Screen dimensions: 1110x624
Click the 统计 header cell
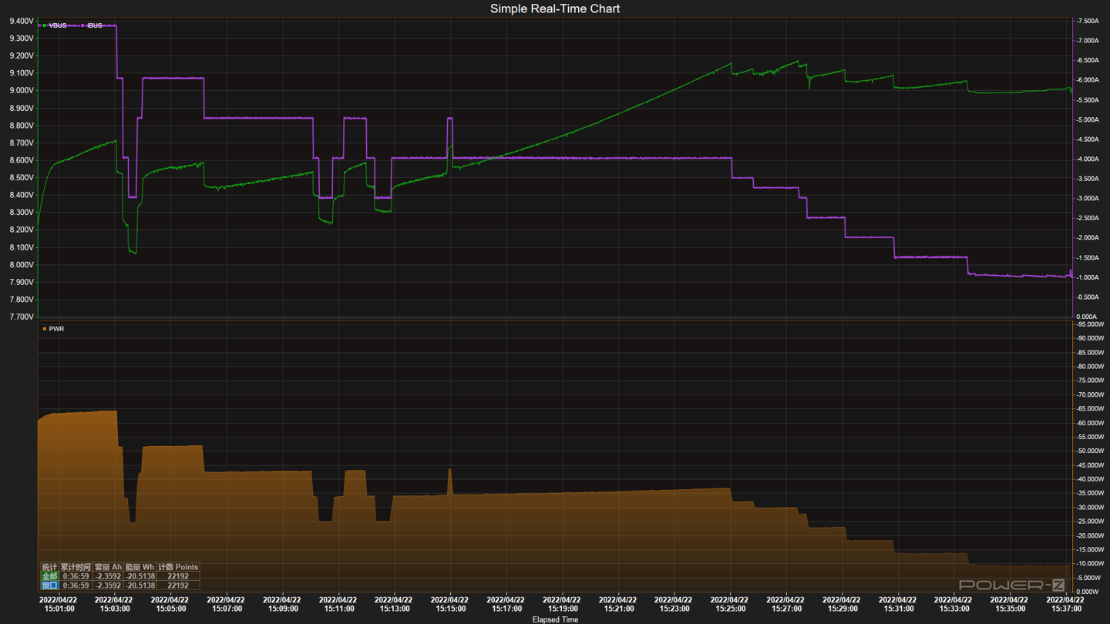point(50,567)
